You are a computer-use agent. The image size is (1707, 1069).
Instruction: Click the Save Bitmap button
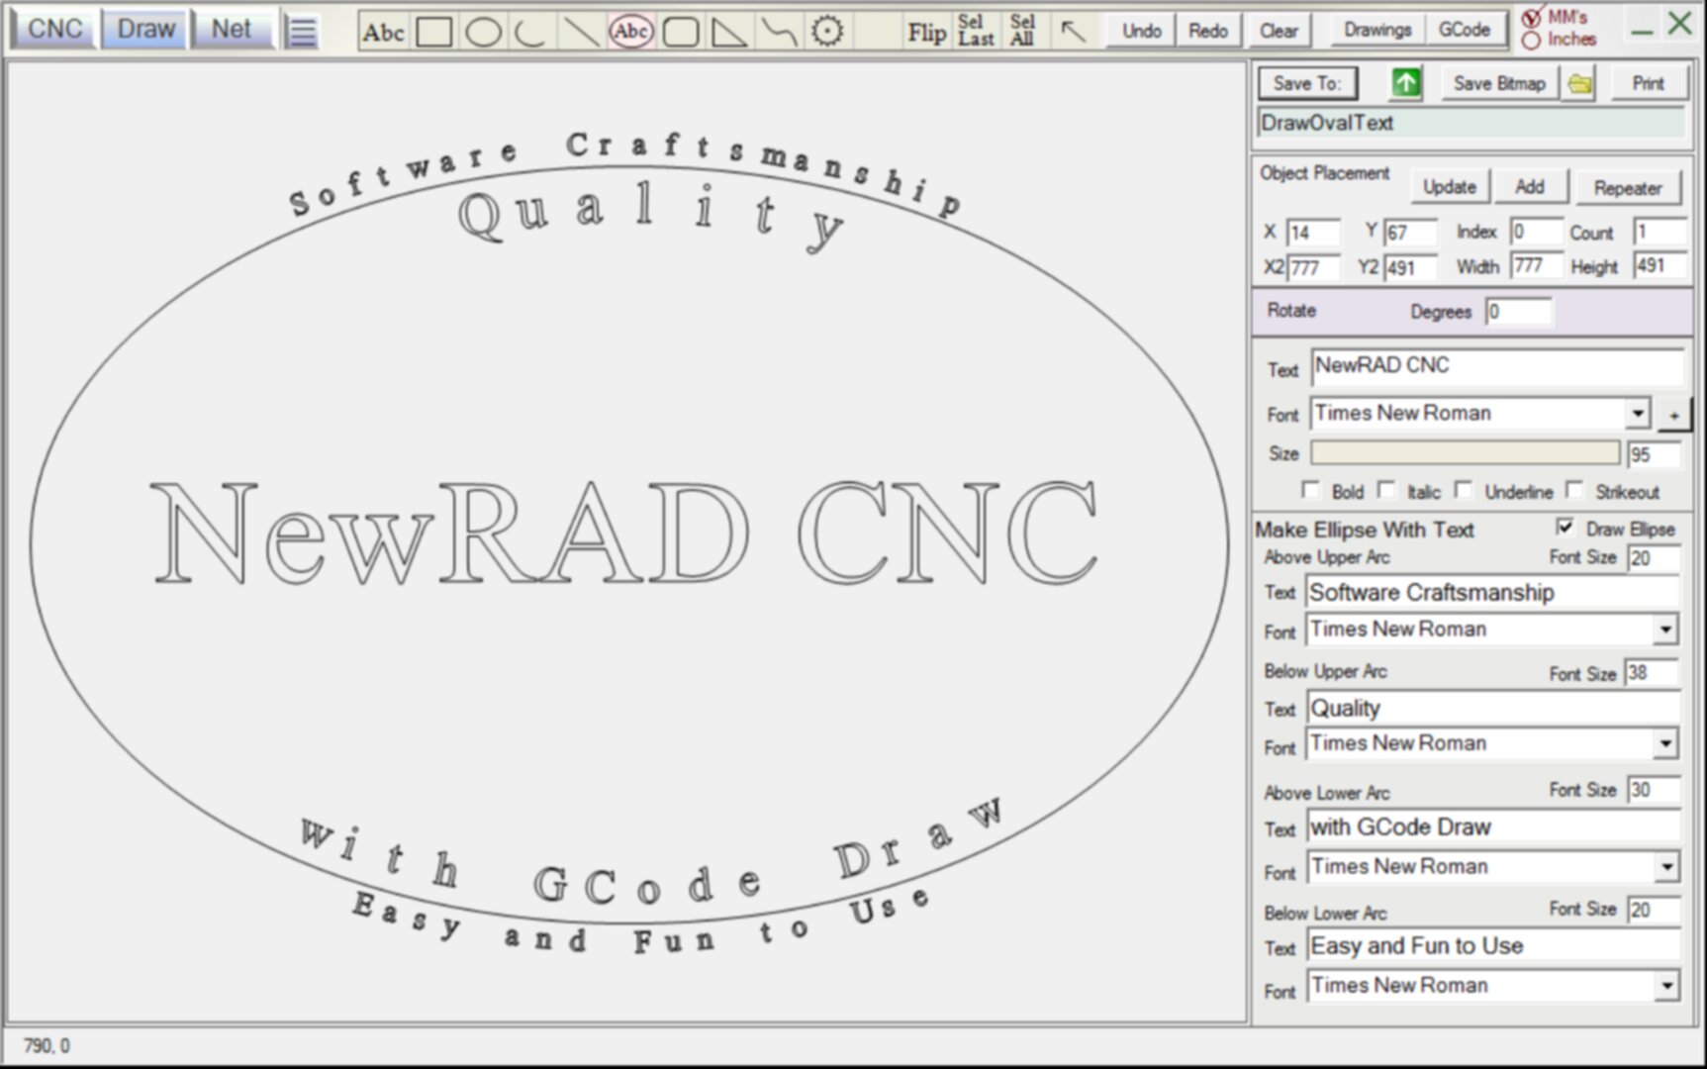click(x=1499, y=83)
